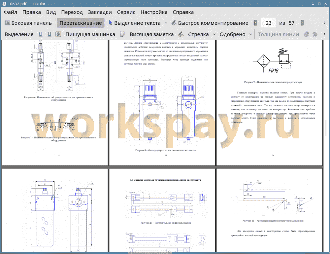Click the FR18 label in the schematic
Viewport: 330px width, 254px height.
[x=273, y=71]
